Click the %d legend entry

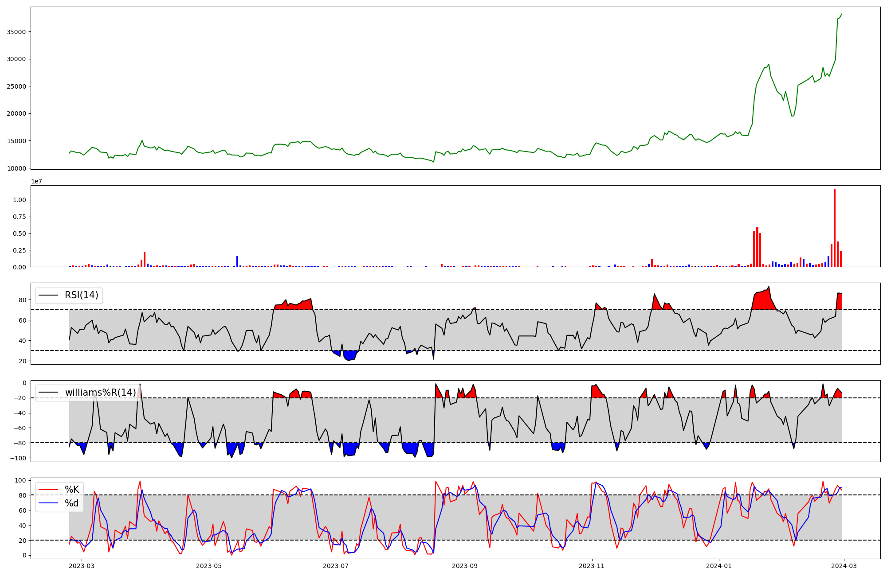72,503
